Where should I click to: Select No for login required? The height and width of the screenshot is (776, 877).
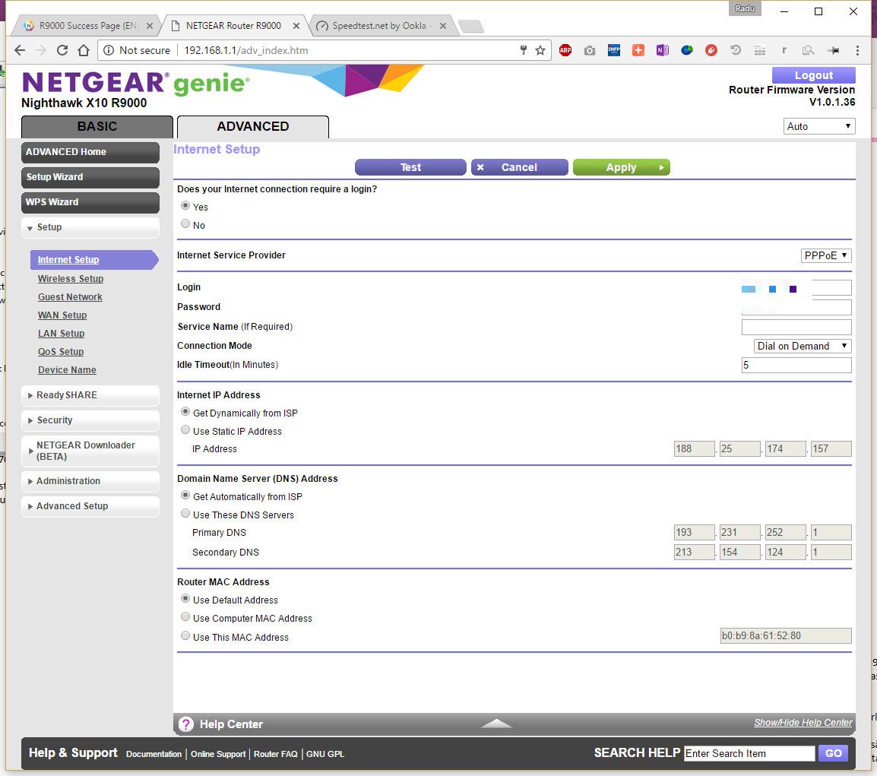click(185, 224)
